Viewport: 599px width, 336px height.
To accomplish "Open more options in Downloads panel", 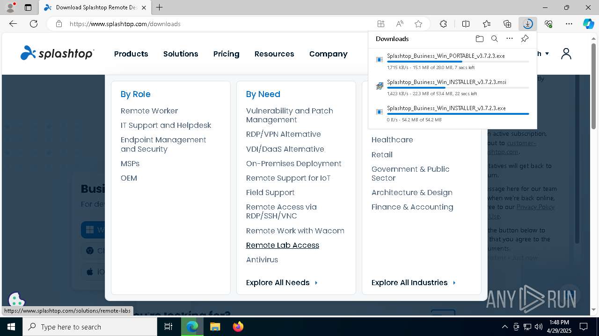I will click(510, 39).
